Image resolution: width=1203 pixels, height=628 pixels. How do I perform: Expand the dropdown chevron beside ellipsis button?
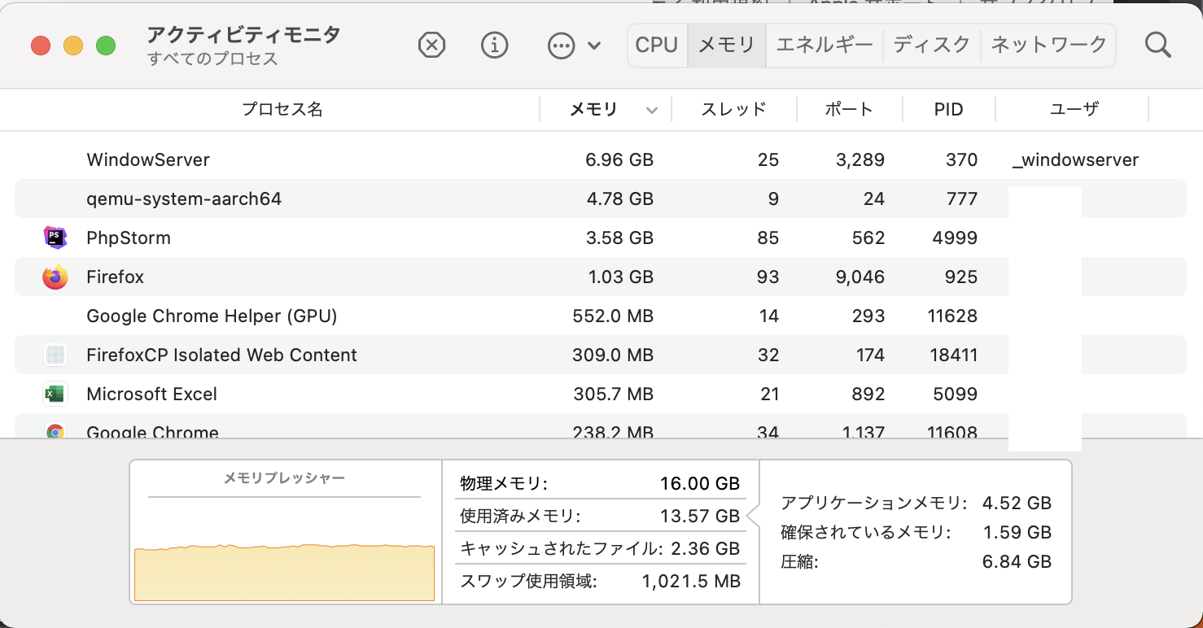tap(594, 46)
